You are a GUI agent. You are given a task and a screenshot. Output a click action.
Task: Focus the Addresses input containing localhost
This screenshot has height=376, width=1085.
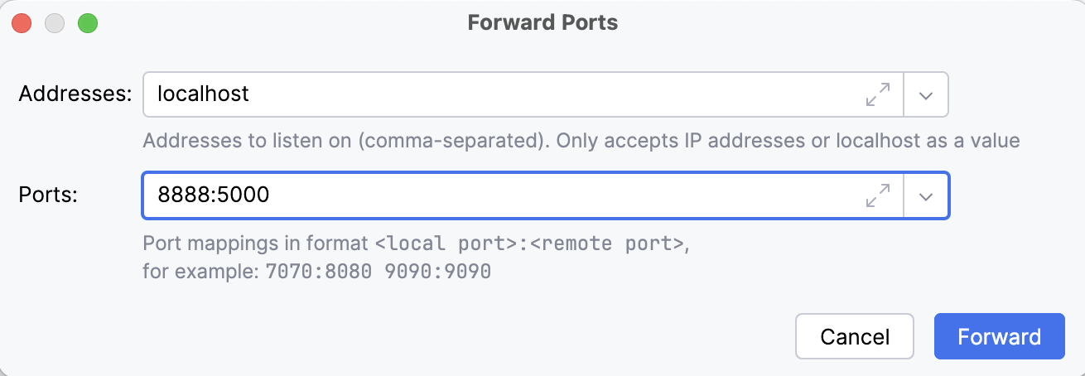tap(497, 94)
